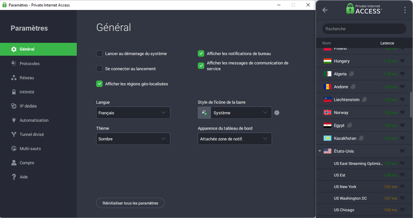Click the Intimité padlock icon
The image size is (413, 218).
14,92
